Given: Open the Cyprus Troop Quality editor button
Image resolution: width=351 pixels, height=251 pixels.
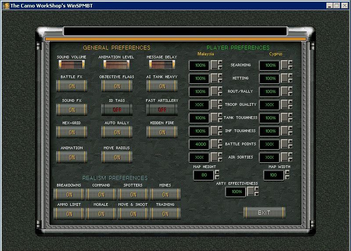Looking at the screenshot, I should [284, 105].
